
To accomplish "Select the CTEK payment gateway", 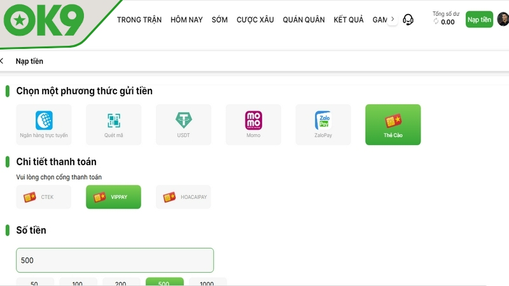I will [43, 197].
